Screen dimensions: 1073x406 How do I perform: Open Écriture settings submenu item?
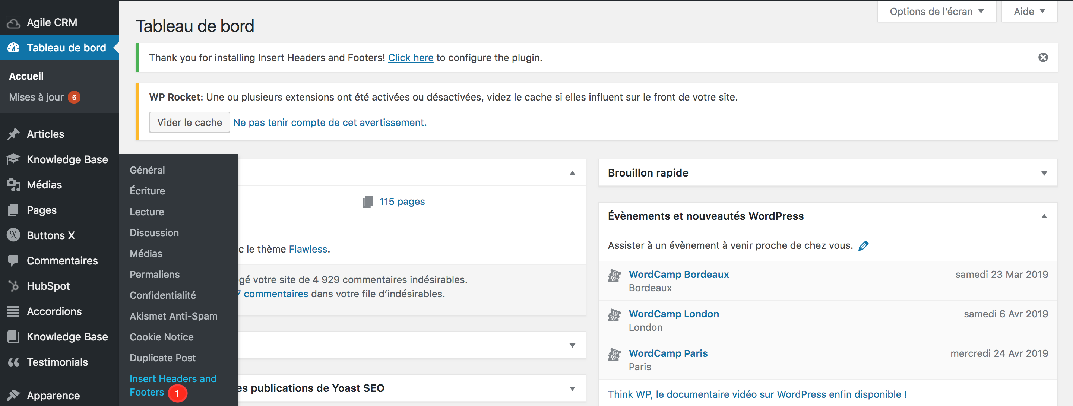pyautogui.click(x=147, y=191)
